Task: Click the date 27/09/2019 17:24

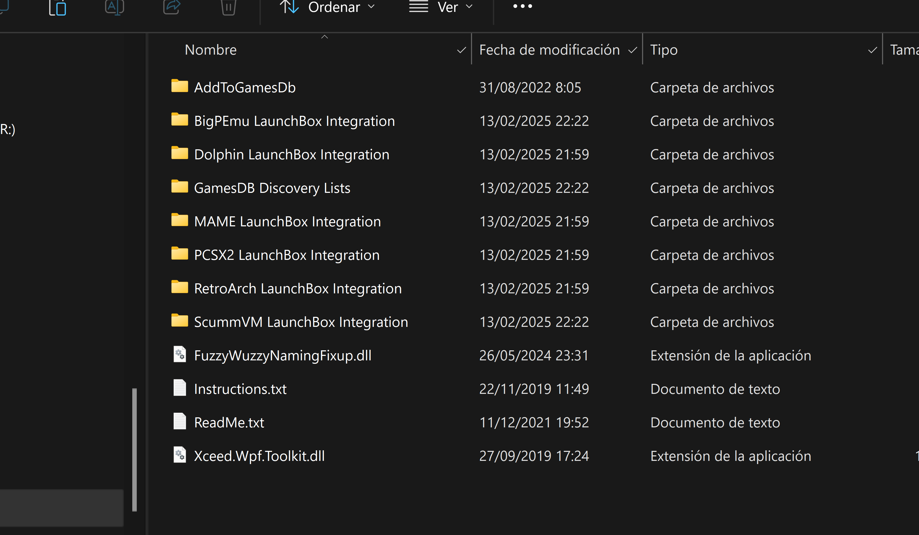Action: (534, 456)
